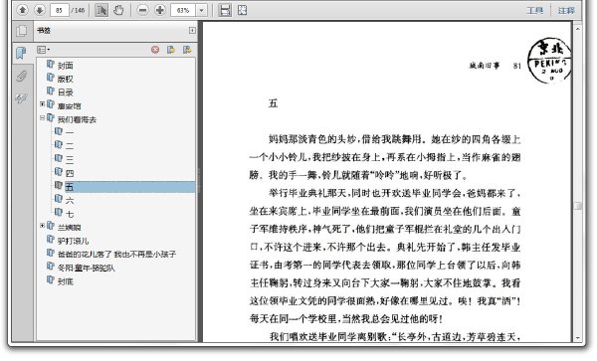The width and height of the screenshot is (597, 361).
Task: Show the bookmarks panel icon in the sidebar
Action: point(21,53)
